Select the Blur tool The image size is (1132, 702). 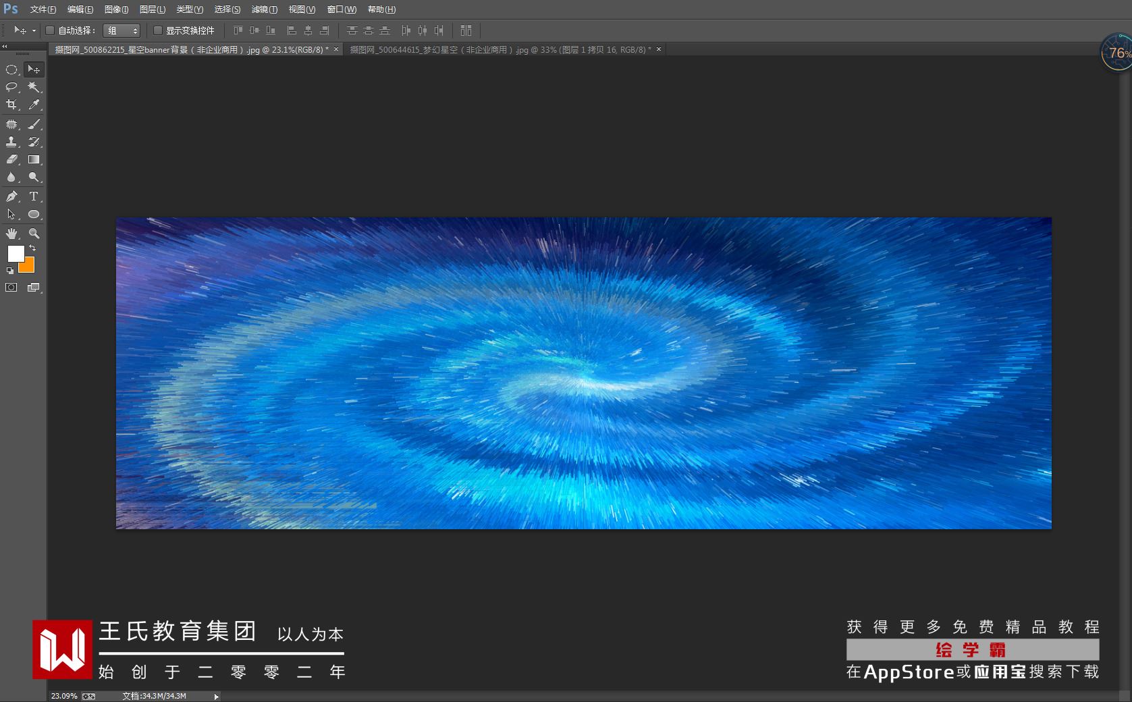[11, 177]
